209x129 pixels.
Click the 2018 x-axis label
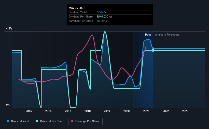click(88, 111)
